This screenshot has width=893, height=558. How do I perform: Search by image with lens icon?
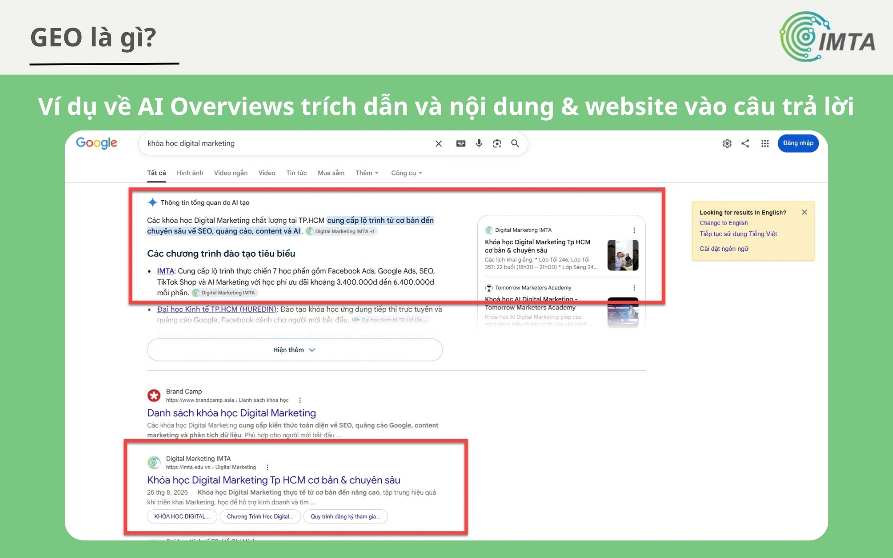click(x=497, y=143)
